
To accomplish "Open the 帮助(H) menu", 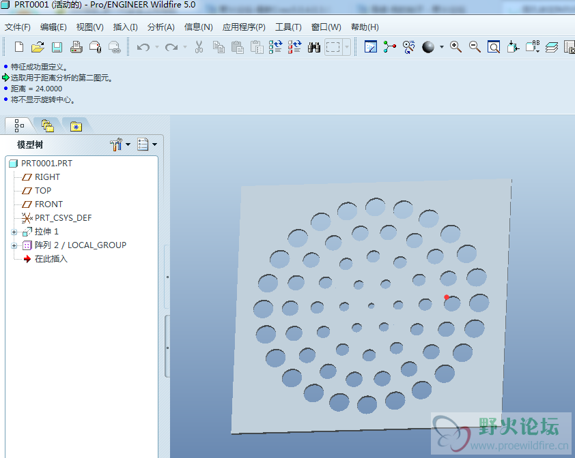I will 365,27.
